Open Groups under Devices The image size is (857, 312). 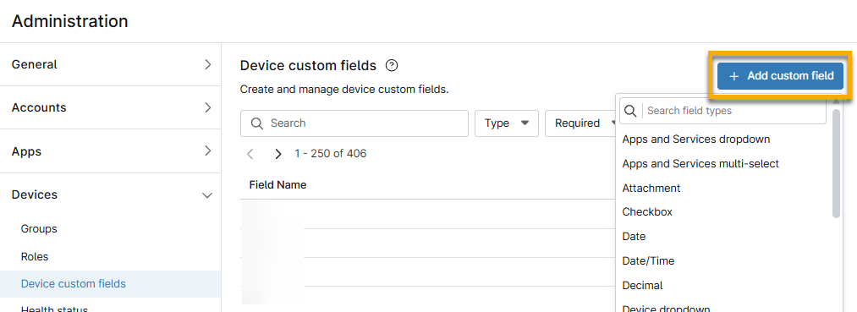pyautogui.click(x=39, y=229)
